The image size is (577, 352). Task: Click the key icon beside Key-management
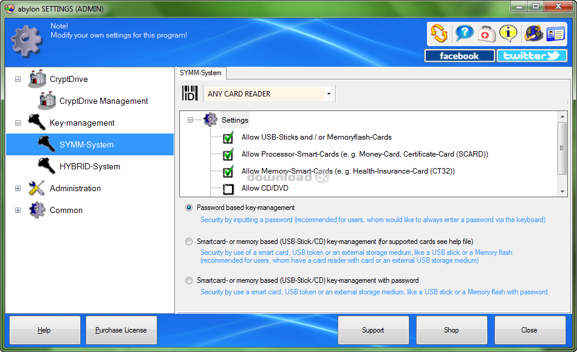click(x=37, y=122)
